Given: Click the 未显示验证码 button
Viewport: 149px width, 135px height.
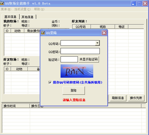Looking at the screenshot, I should 89,59.
